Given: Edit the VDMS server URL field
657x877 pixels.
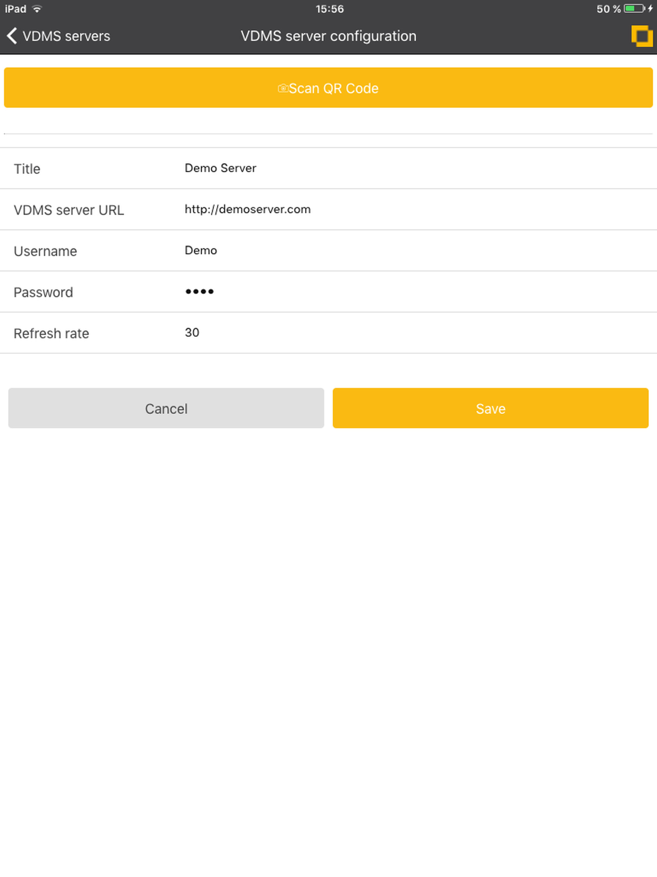Looking at the screenshot, I should tap(247, 209).
